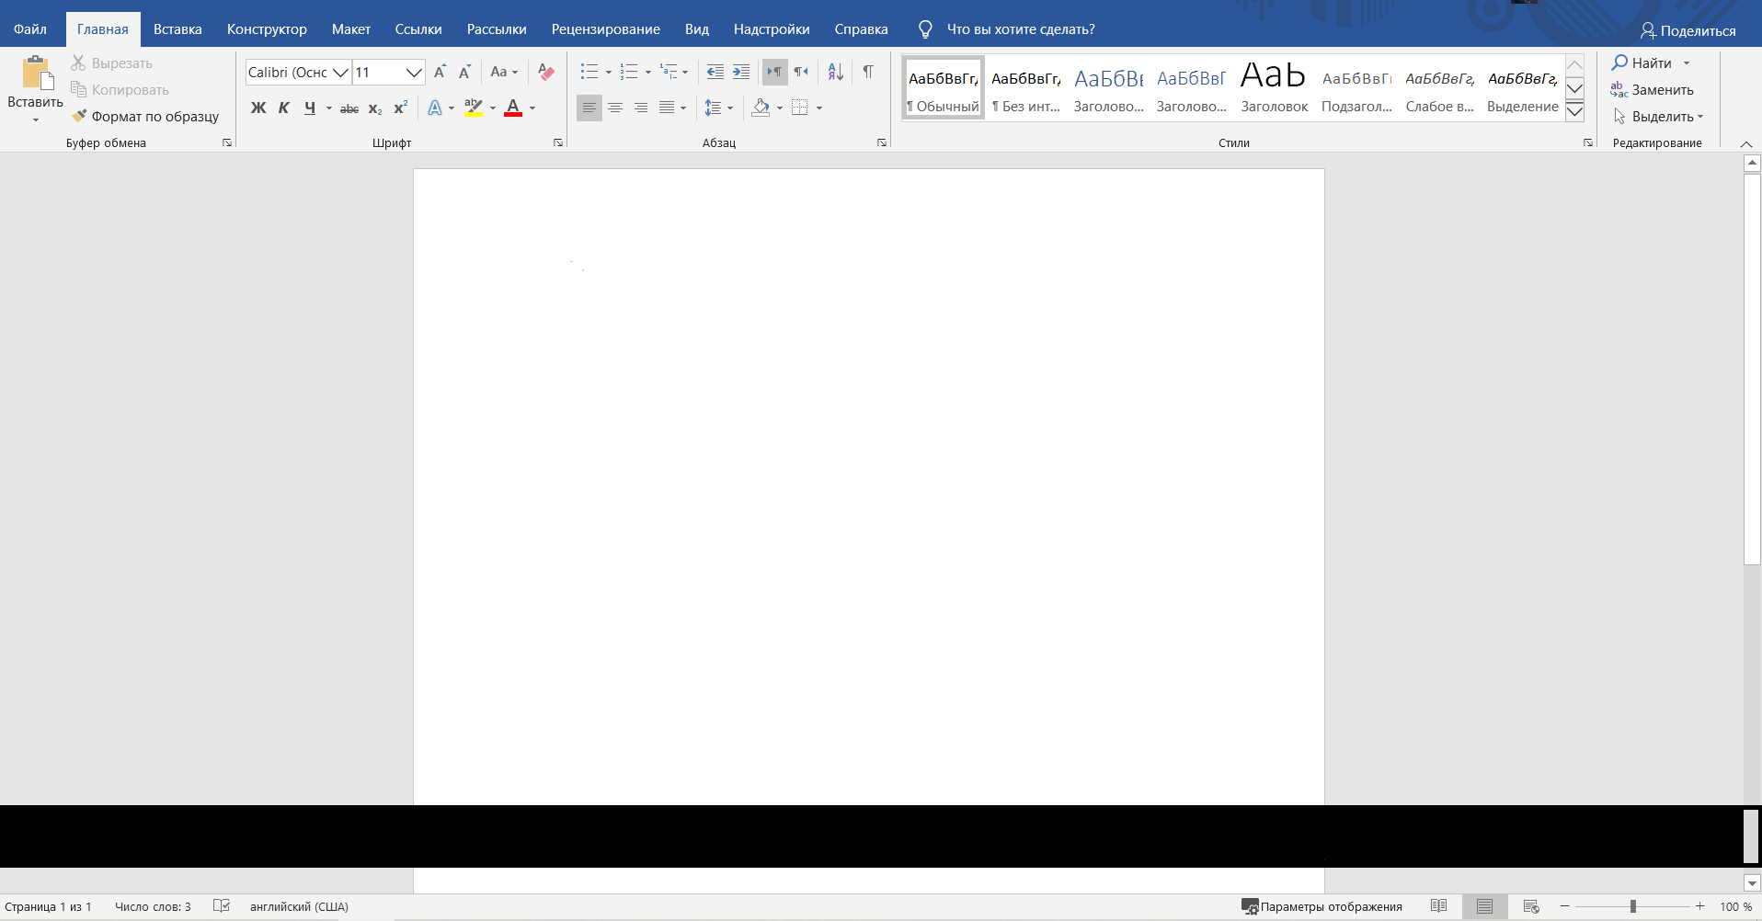Image resolution: width=1762 pixels, height=921 pixels.
Task: Open text effects glowing A icon
Action: (435, 108)
